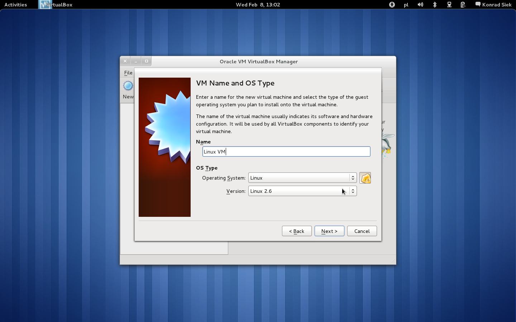516x322 pixels.
Task: Click the Version label
Action: pyautogui.click(x=236, y=191)
